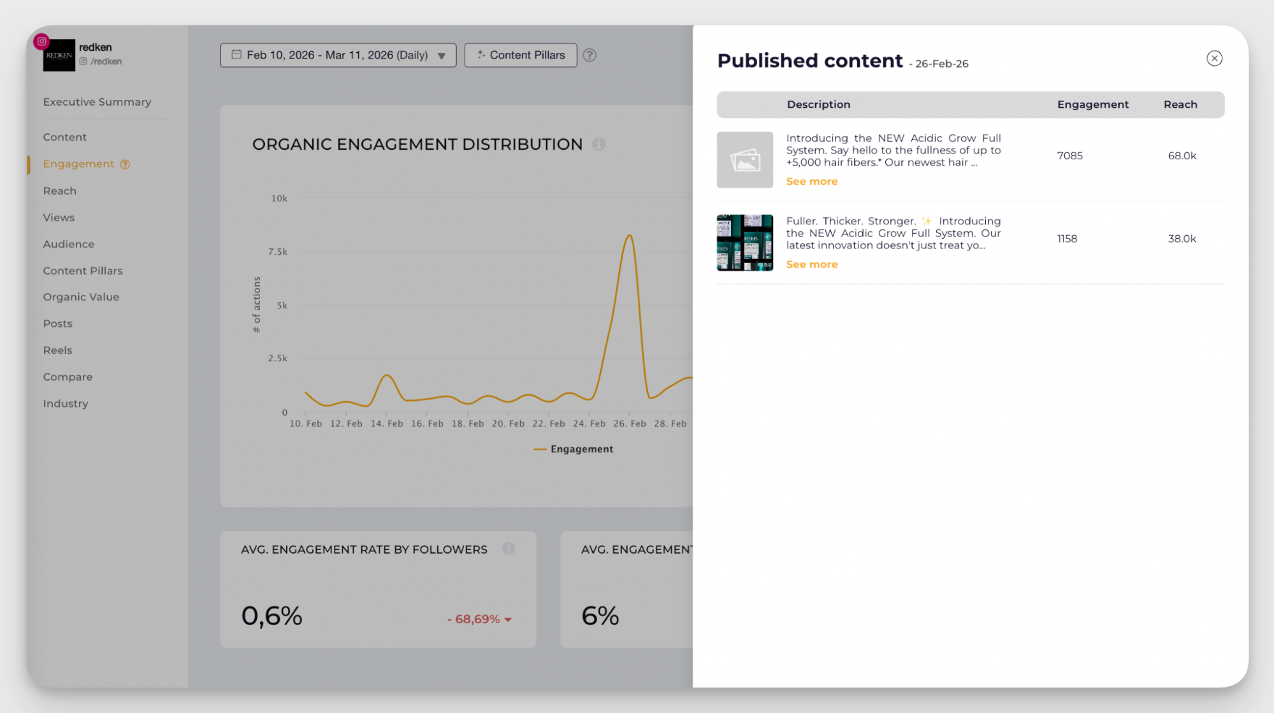Image resolution: width=1274 pixels, height=713 pixels.
Task: Open Executive Summary in sidebar
Action: pos(97,102)
